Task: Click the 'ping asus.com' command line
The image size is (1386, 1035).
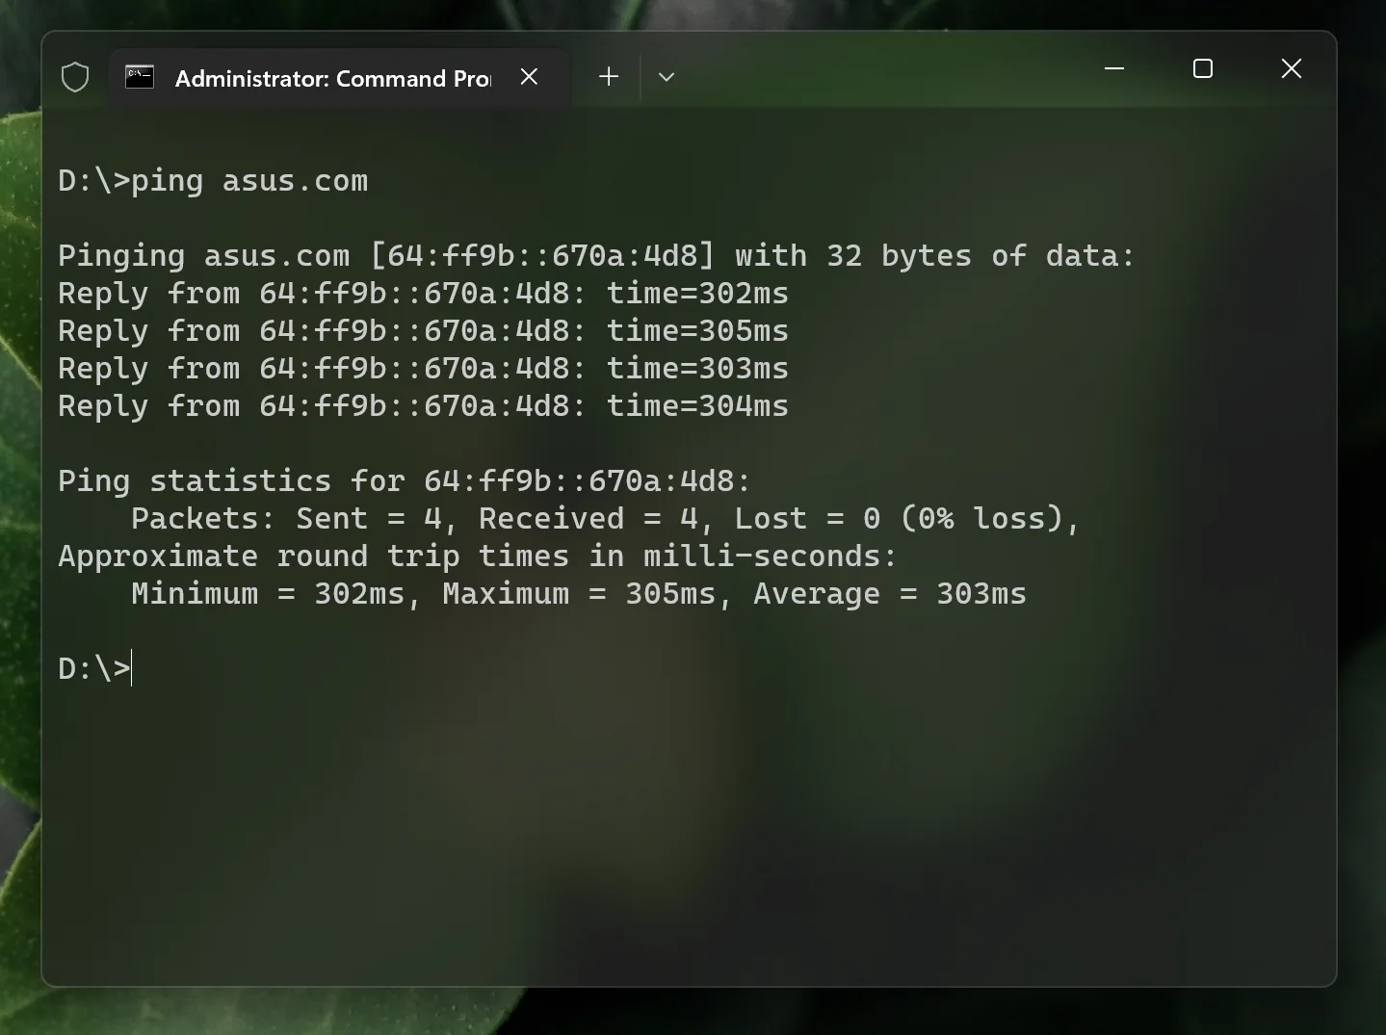Action: tap(213, 181)
